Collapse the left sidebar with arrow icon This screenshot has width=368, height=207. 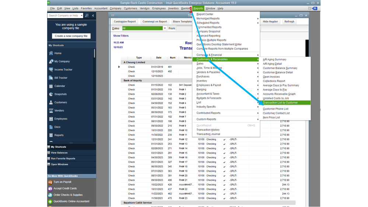(93, 15)
